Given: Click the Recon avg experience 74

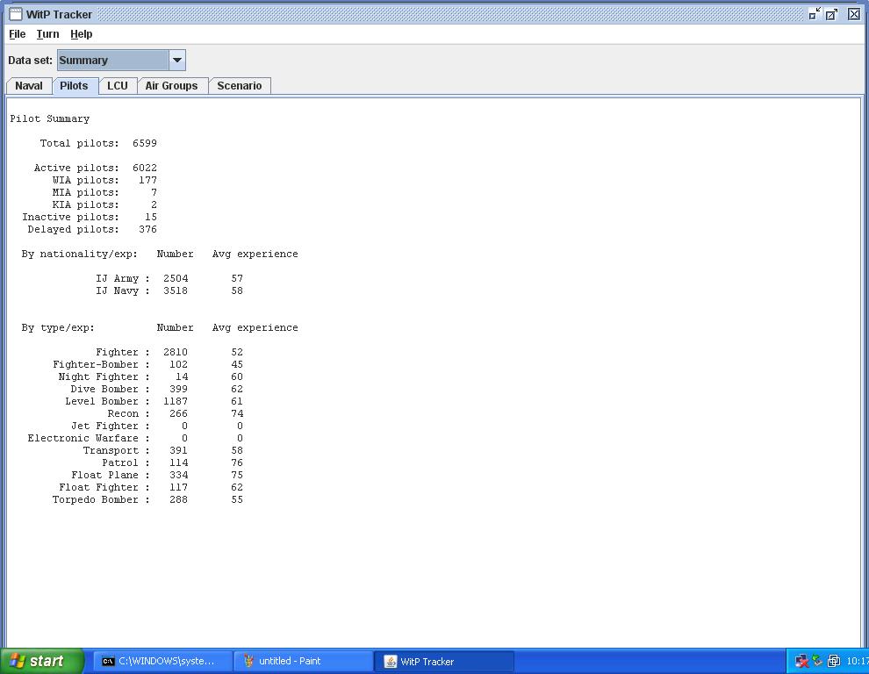Looking at the screenshot, I should tap(237, 413).
